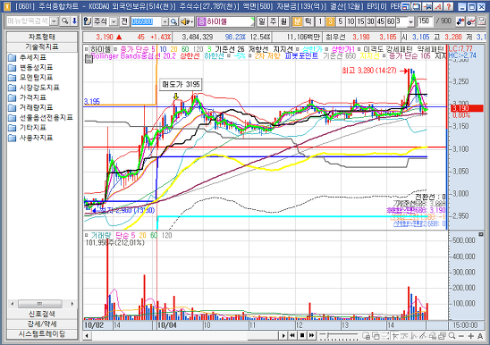
Task: Click the magnifier zoom icon at bottom right
Action: tap(452, 336)
